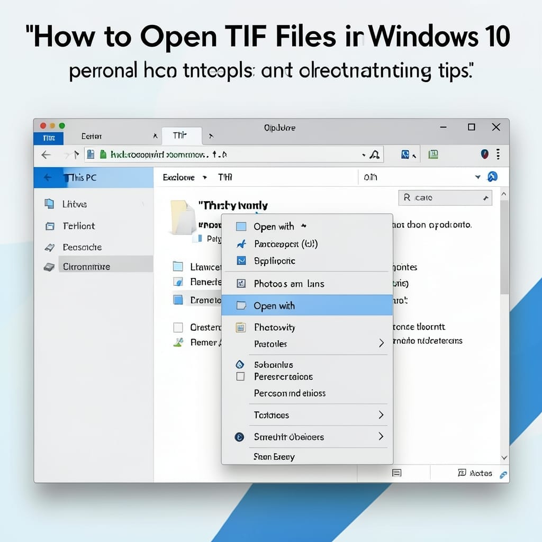The width and height of the screenshot is (542, 542).
Task: Click the blue document icon in address bar
Action: point(91,154)
